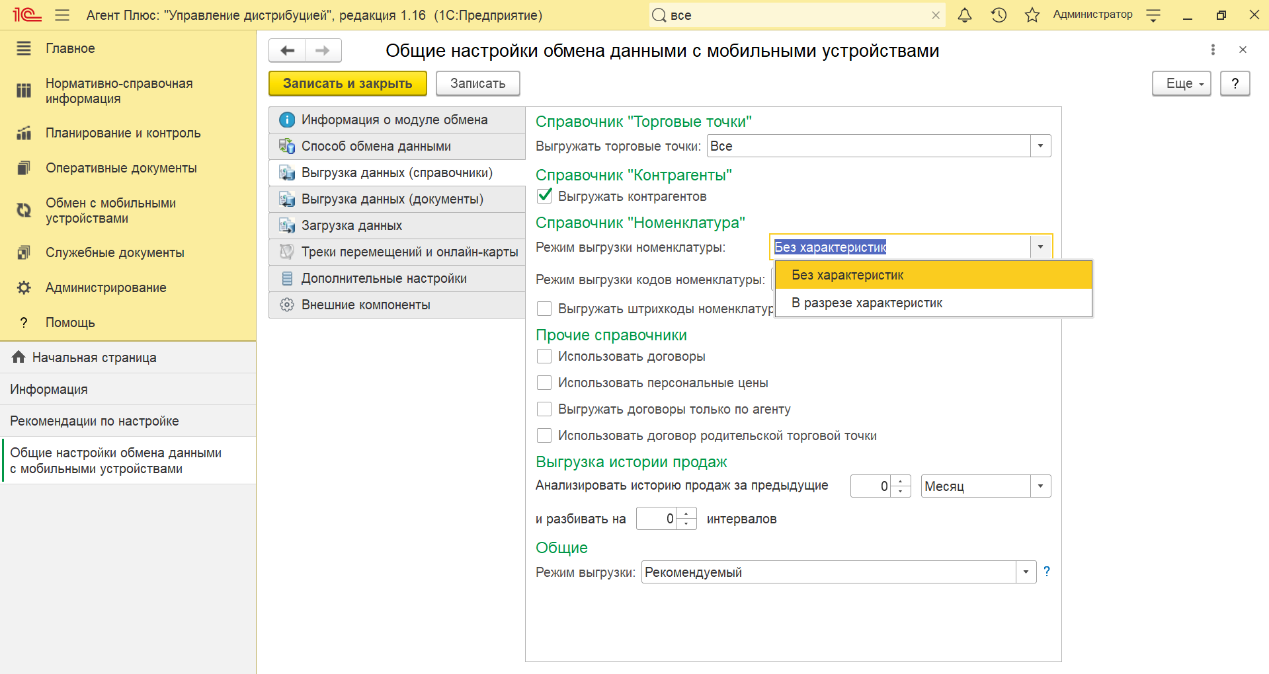Open the Месяц period dropdown

click(x=1040, y=486)
